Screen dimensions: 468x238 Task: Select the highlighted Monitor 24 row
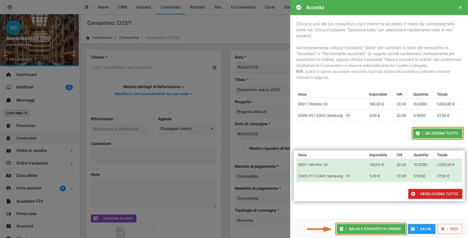coord(379,165)
